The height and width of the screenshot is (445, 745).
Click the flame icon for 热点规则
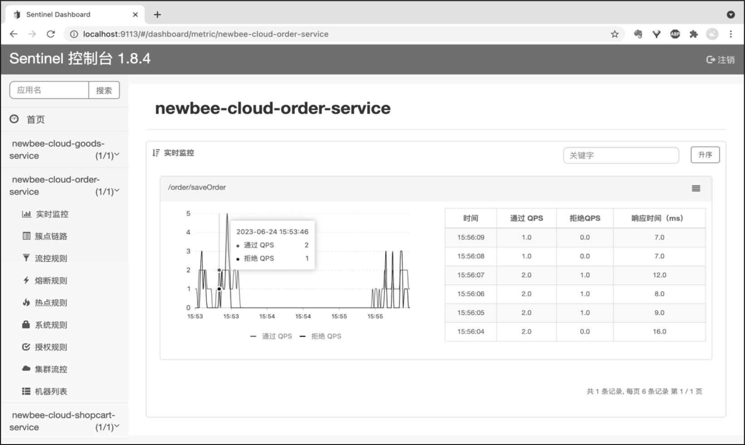[26, 303]
